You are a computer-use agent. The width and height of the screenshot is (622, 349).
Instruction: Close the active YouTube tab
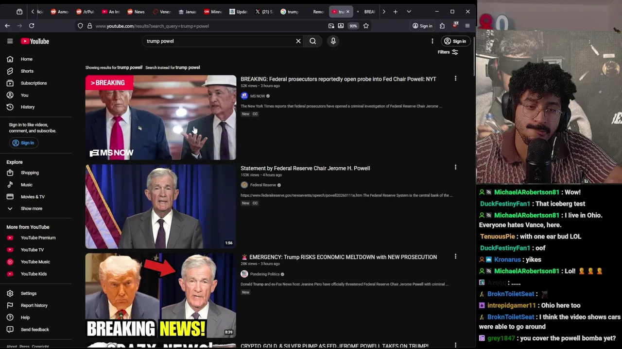347,12
